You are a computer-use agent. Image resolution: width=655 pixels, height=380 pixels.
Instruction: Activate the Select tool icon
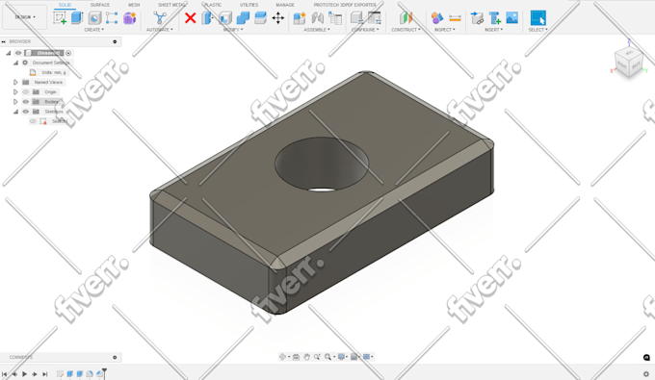[x=538, y=18]
